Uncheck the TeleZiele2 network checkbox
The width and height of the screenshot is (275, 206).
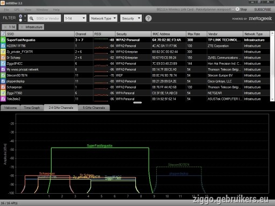point(3,99)
